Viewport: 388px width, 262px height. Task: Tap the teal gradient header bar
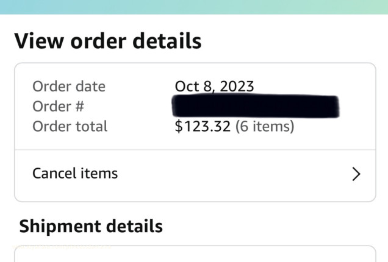194,7
